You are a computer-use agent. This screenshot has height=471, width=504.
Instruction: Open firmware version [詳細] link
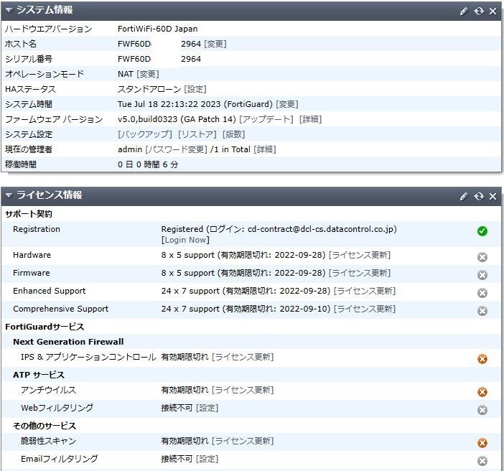310,119
